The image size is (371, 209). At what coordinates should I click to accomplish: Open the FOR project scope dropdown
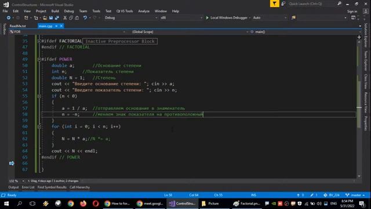tap(67, 32)
